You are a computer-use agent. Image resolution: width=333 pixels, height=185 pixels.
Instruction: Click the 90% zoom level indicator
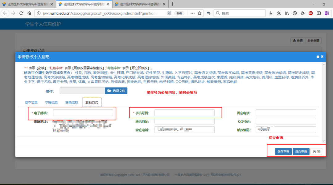click(179, 13)
